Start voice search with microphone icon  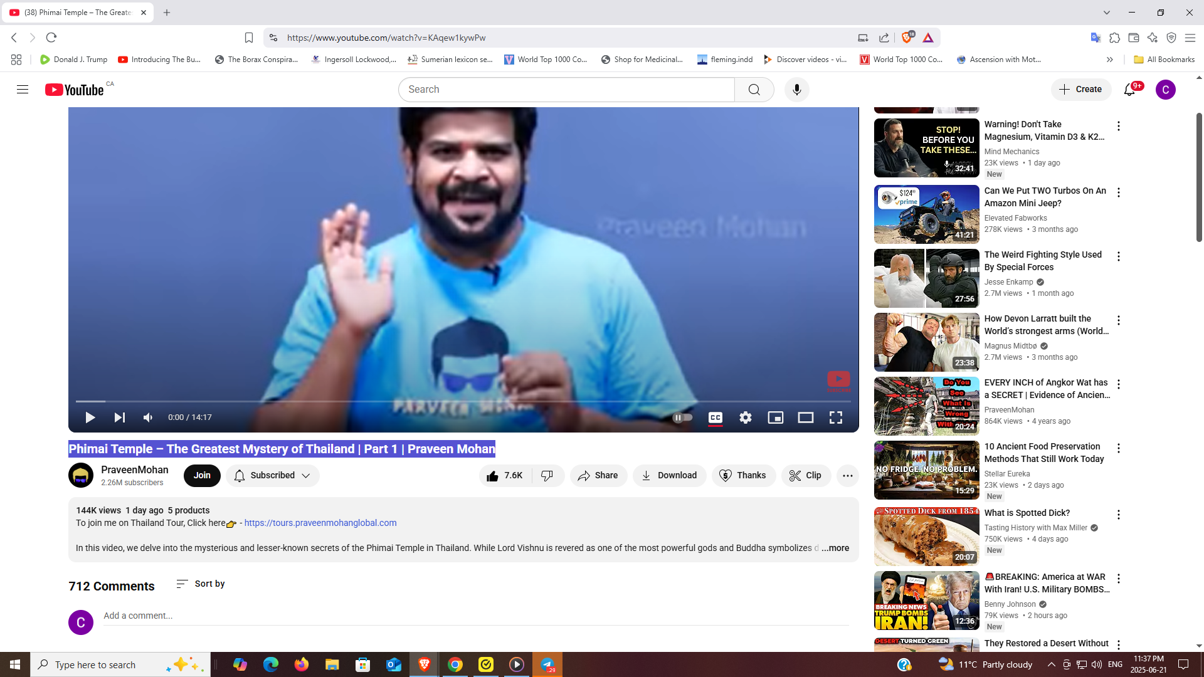[x=796, y=90]
